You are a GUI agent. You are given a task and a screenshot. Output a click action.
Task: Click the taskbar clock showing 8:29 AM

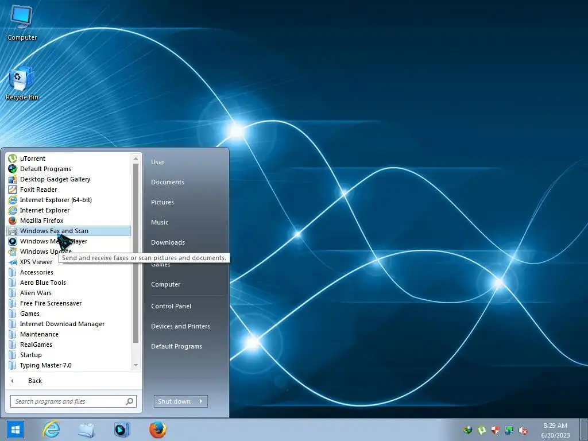pos(555,430)
